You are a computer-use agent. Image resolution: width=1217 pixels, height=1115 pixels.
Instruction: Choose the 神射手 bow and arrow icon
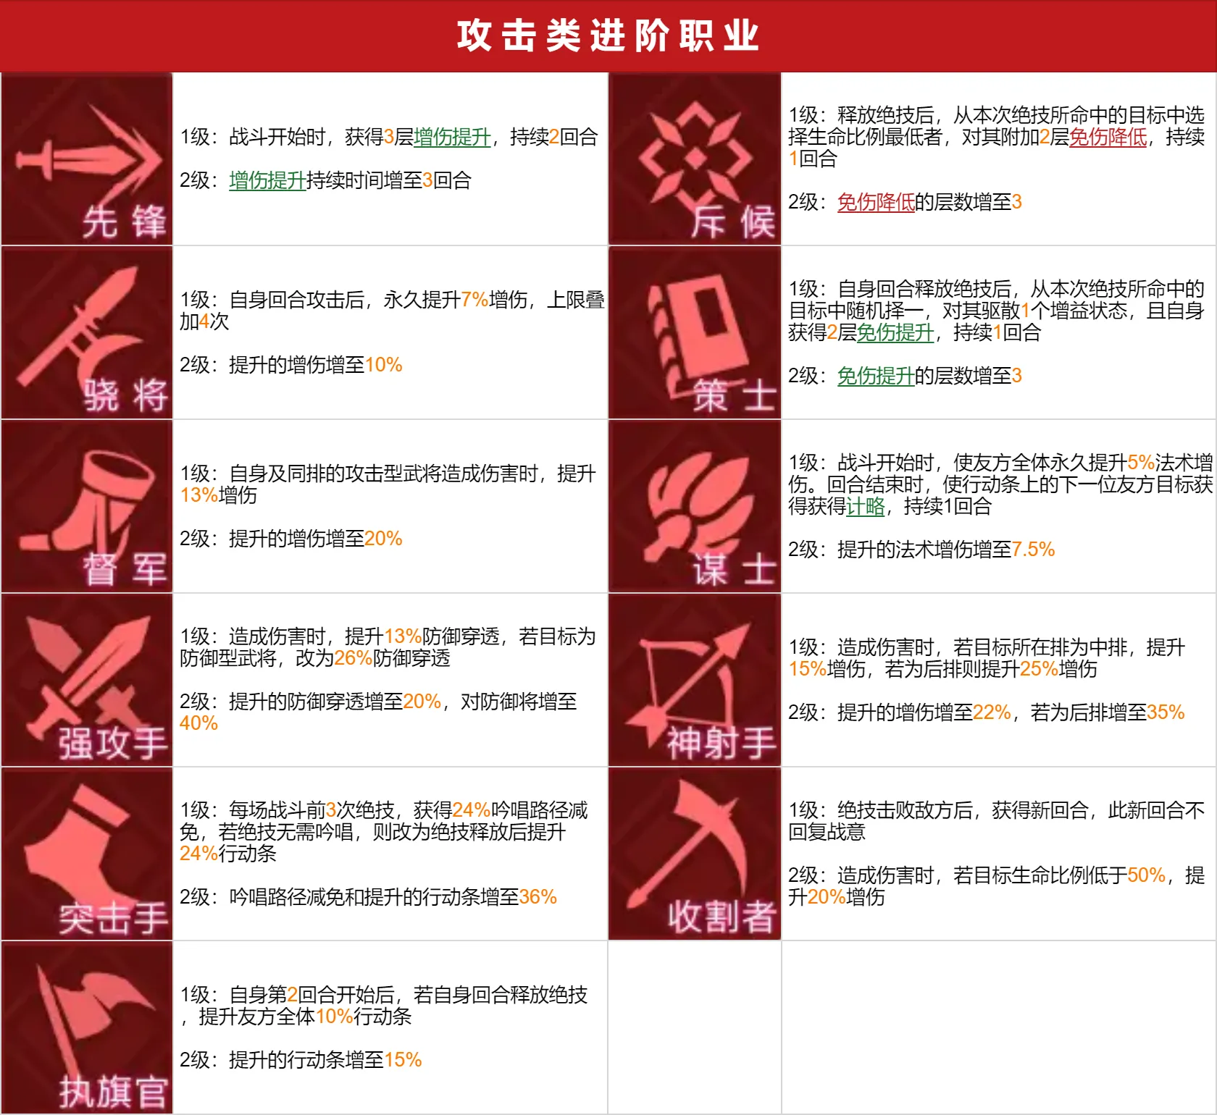(x=695, y=680)
